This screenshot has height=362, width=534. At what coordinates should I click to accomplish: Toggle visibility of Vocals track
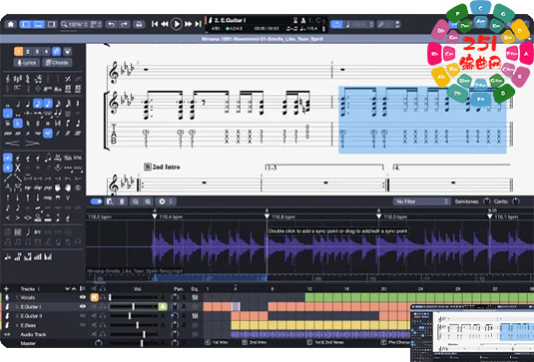(x=83, y=297)
